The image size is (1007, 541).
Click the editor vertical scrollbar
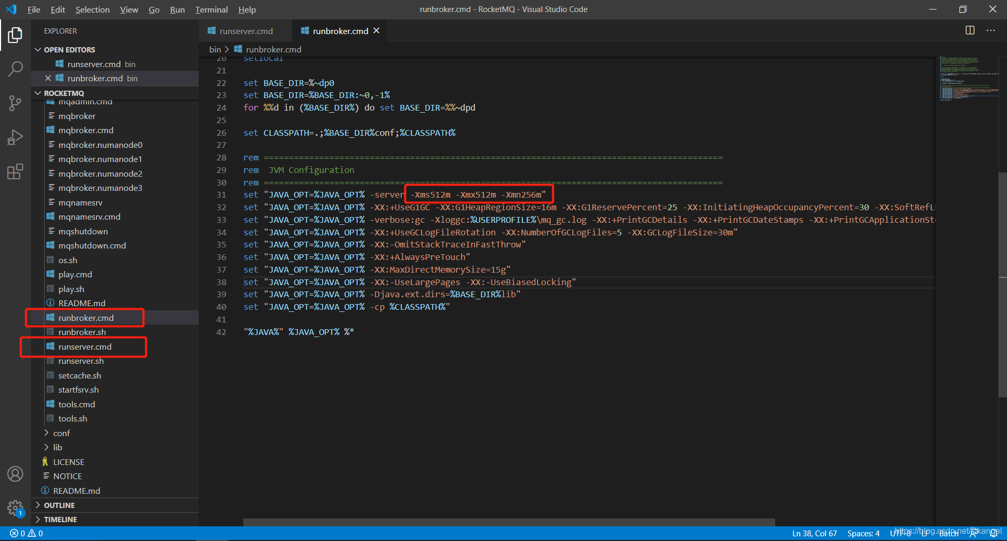point(1003,285)
